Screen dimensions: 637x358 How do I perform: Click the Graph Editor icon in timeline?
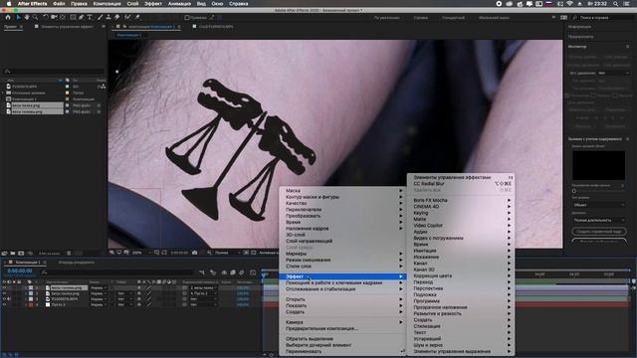[253, 272]
